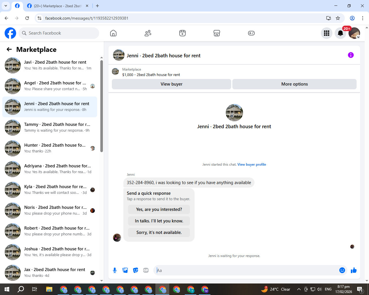Click the Search Facebook box
369x295 pixels.
59,33
